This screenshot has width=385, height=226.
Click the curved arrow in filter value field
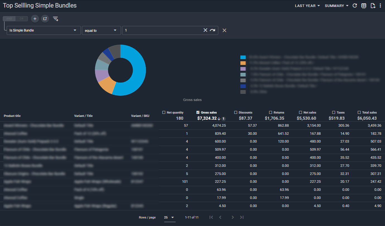tap(212, 30)
